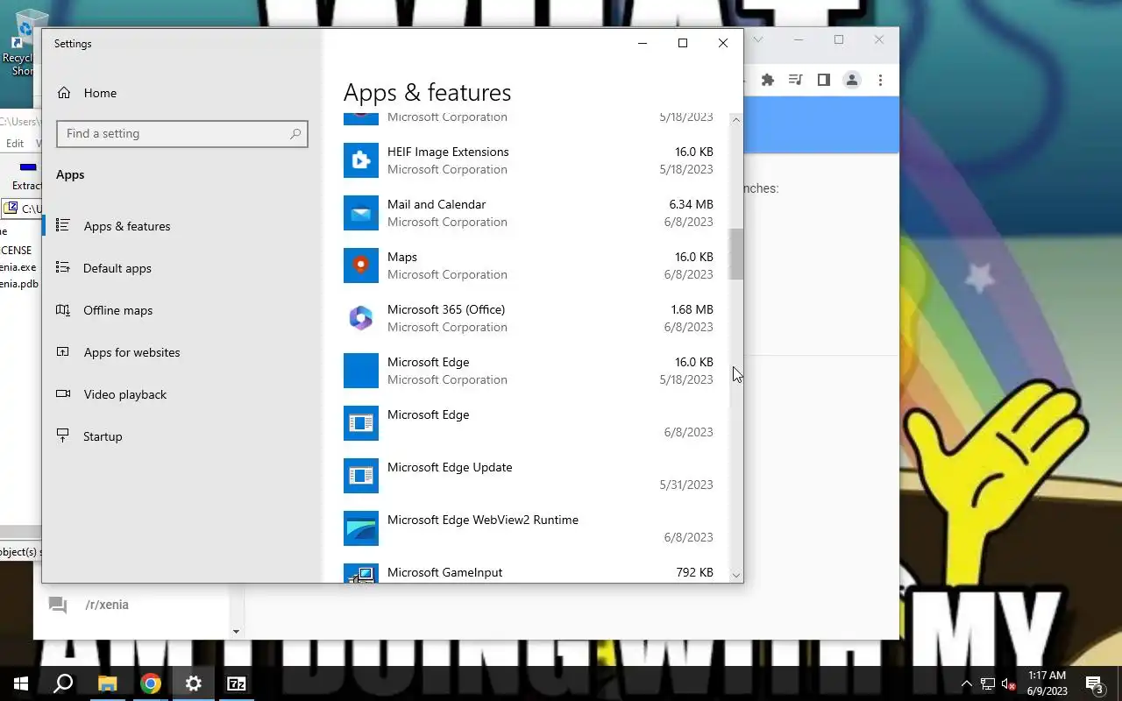Viewport: 1122px width, 701px height.
Task: Open the notification center icon
Action: click(x=1095, y=683)
